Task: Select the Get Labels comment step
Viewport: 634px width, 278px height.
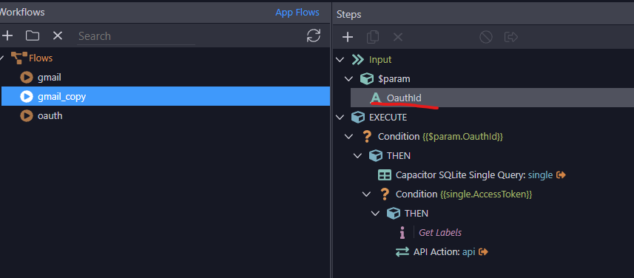Action: pos(440,233)
